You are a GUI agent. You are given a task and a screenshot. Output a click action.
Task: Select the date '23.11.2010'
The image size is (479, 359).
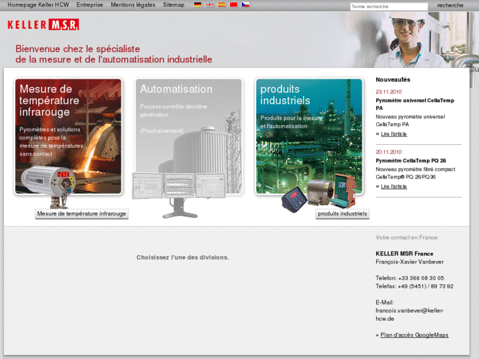pyautogui.click(x=389, y=92)
